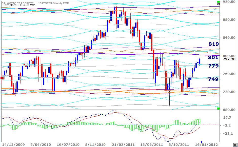This screenshot has width=238, height=147.
Task: Click the 3/10/2011 date label
Action: 179,144
